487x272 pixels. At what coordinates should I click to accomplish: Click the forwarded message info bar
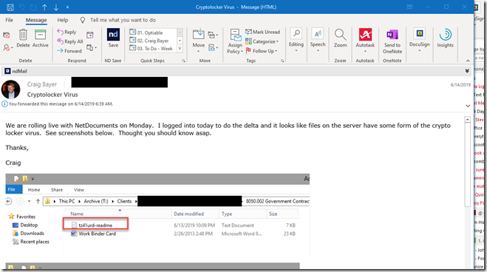(58, 104)
